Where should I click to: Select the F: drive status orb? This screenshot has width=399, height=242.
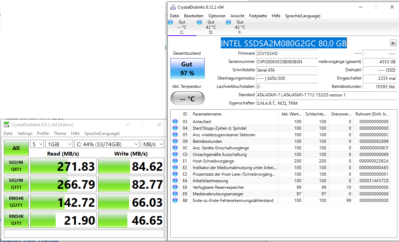pos(228,22)
